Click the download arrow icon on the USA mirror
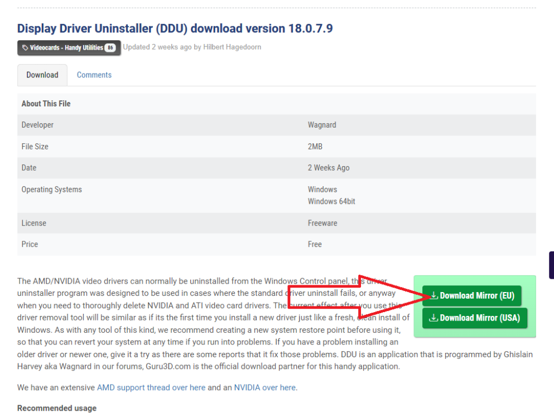The height and width of the screenshot is (418, 554). (x=433, y=318)
